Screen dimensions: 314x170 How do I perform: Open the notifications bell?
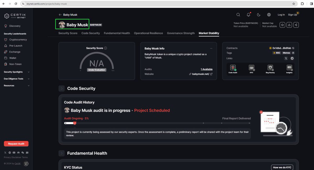pyautogui.click(x=248, y=15)
